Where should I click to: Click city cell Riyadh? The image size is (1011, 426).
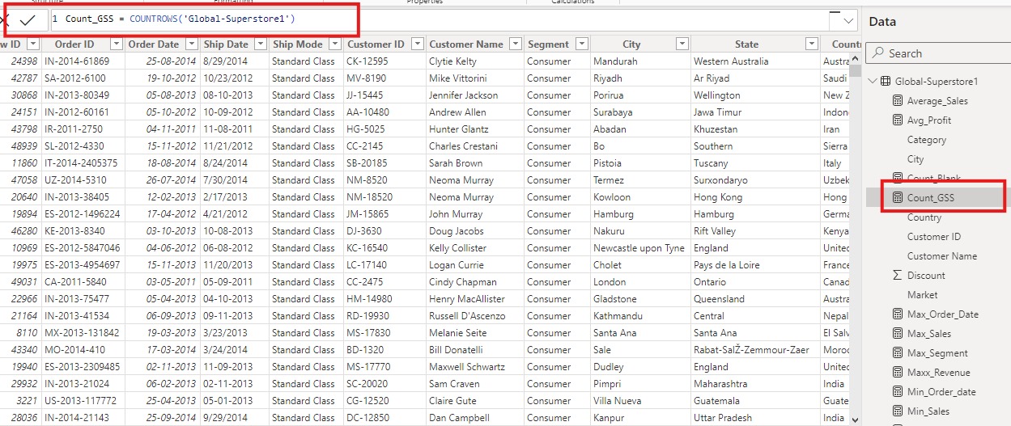point(608,78)
